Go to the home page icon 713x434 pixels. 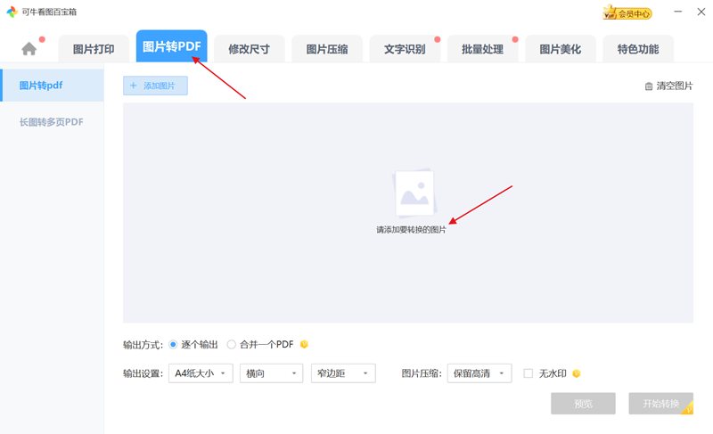29,49
